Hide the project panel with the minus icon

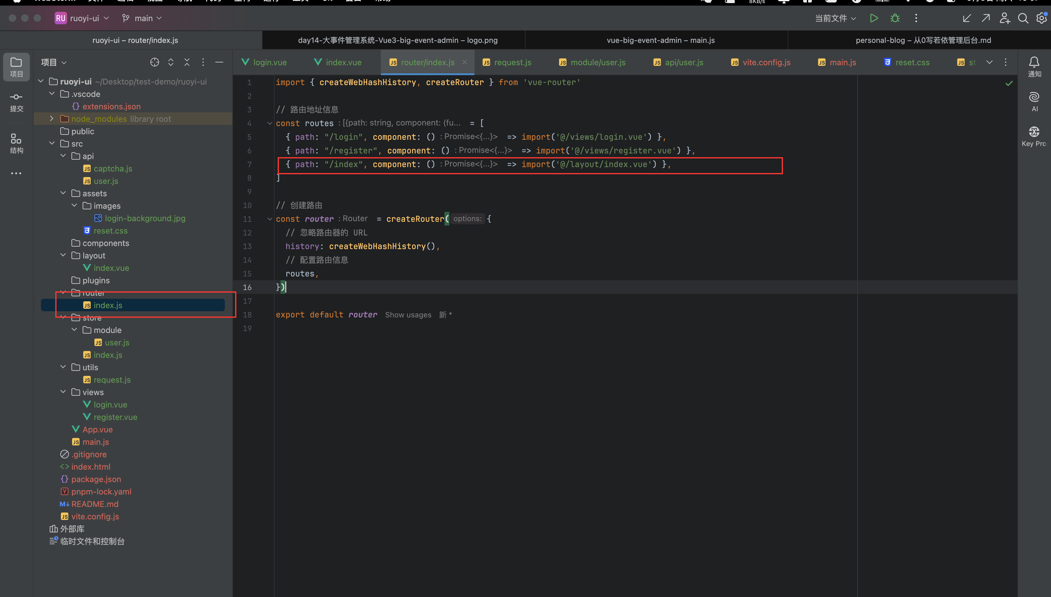(219, 62)
